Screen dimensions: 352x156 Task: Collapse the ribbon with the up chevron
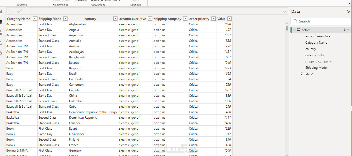[x=349, y=4]
